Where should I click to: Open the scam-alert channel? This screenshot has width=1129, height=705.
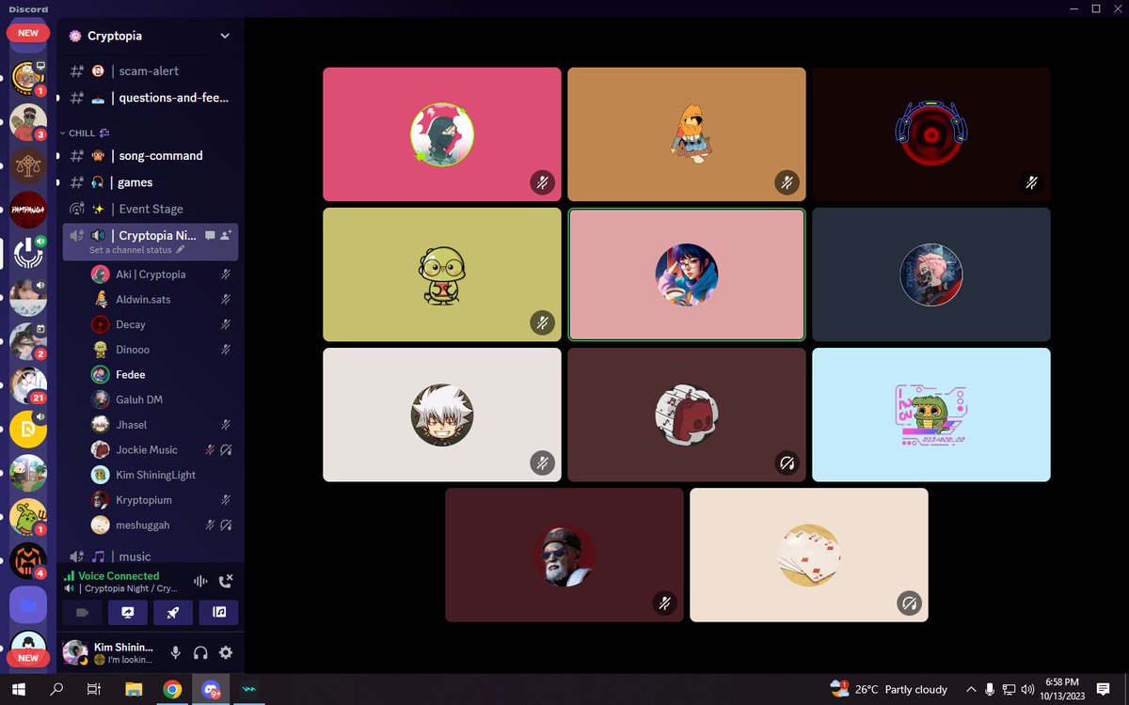[x=151, y=70]
